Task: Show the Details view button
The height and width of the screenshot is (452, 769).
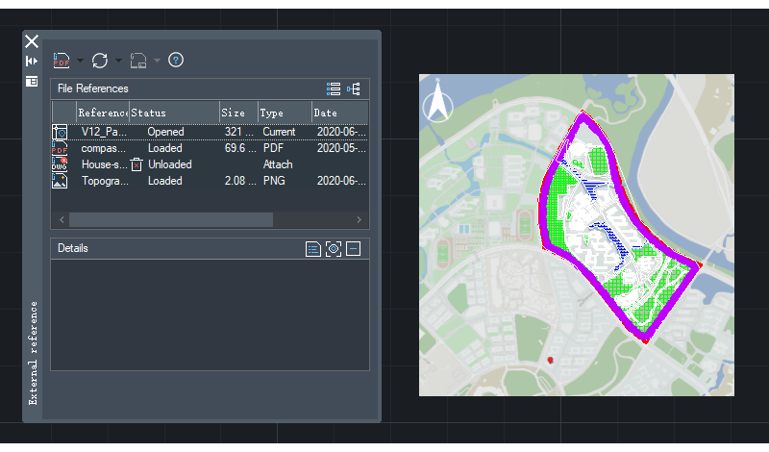Action: click(x=313, y=249)
